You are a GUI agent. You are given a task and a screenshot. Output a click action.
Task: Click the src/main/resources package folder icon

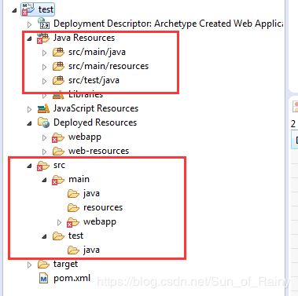(58, 66)
